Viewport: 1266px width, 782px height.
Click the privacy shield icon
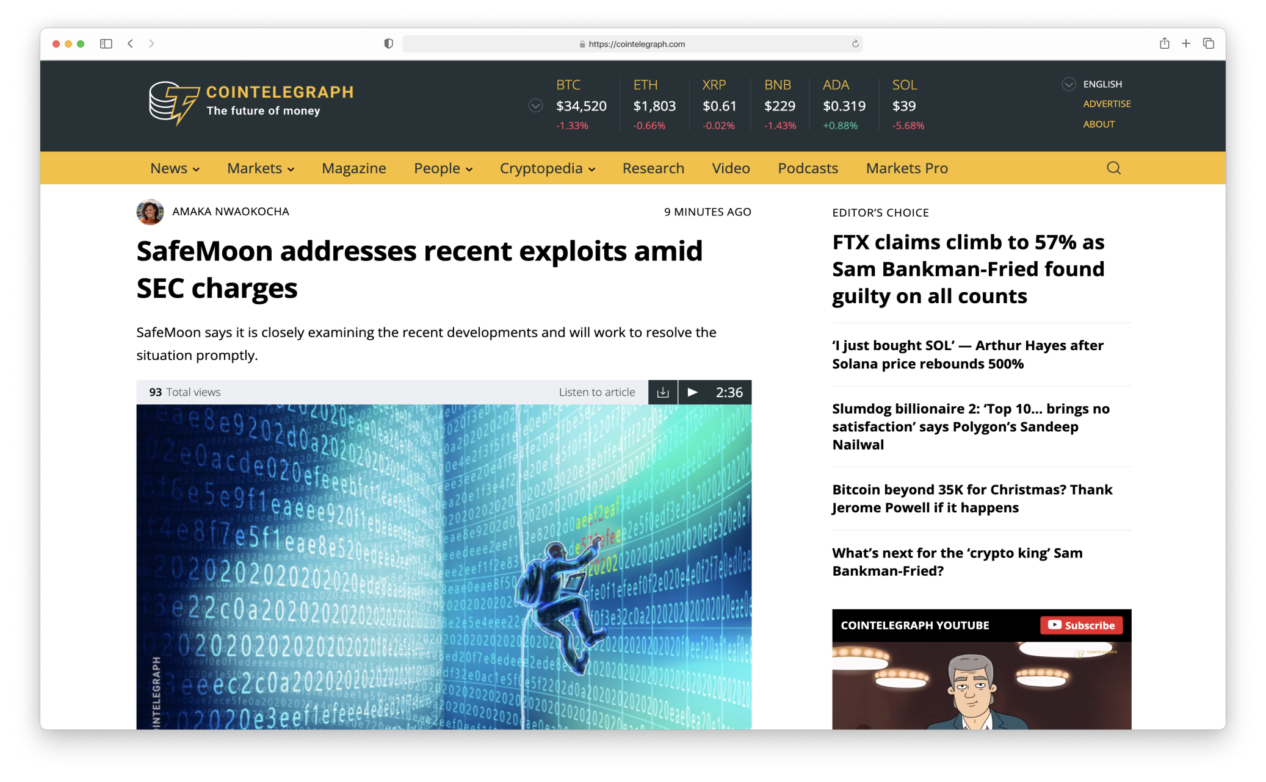388,43
